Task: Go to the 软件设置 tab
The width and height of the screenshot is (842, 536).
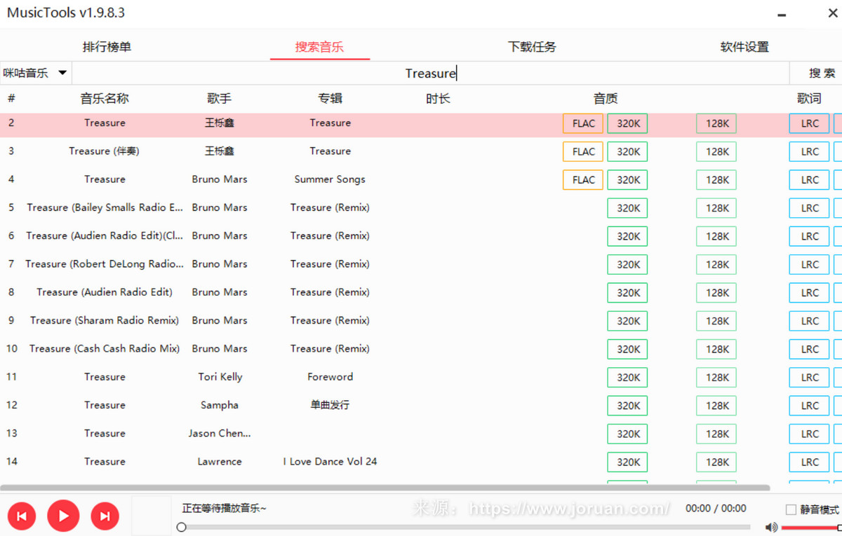Action: (x=744, y=47)
